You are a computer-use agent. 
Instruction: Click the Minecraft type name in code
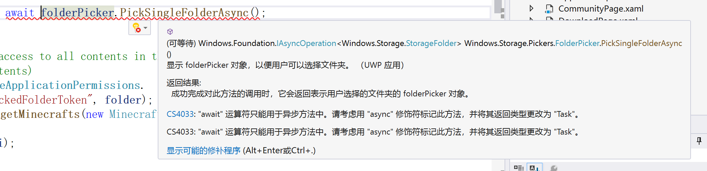click(133, 114)
